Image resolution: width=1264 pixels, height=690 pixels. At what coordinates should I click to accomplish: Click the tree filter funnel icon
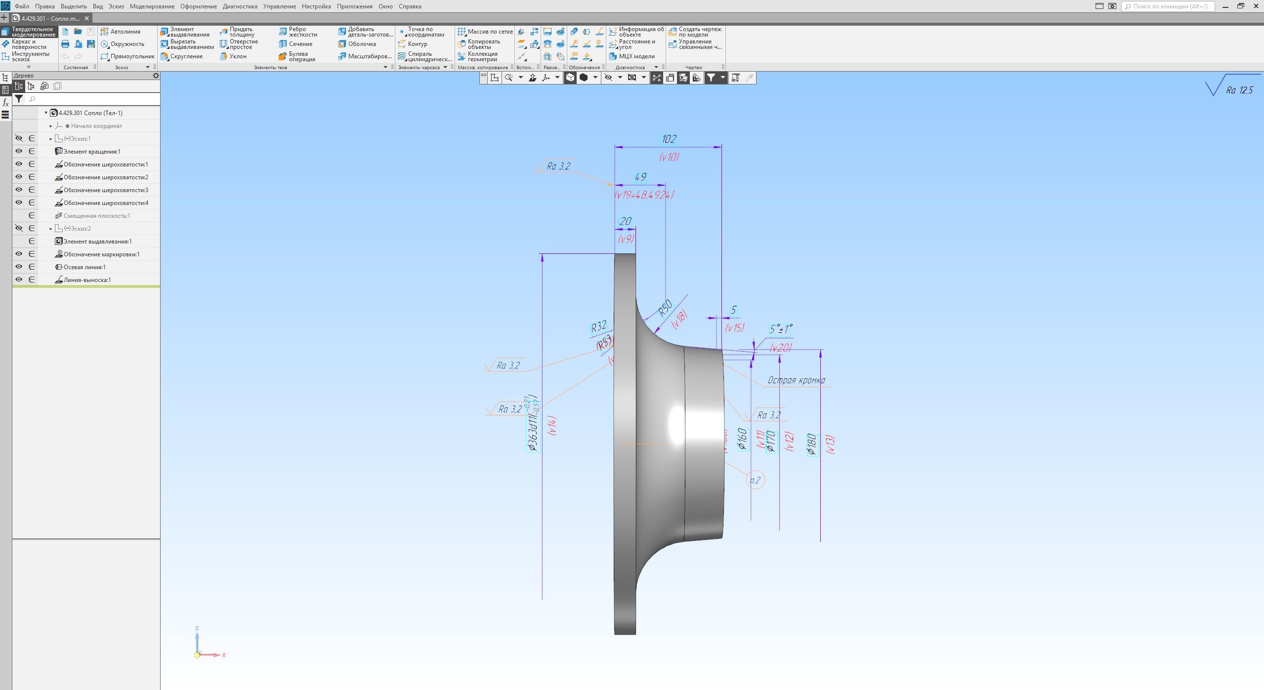click(19, 99)
